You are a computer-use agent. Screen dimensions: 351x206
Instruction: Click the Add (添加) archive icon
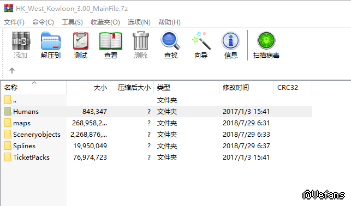point(21,45)
